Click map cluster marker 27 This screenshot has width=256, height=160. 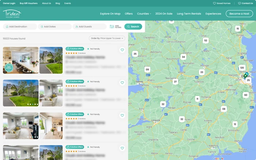175,82
